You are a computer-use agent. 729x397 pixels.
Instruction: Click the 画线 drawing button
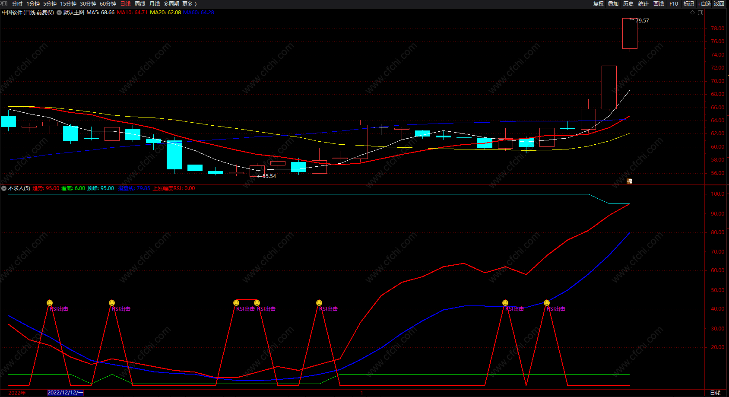(659, 3)
